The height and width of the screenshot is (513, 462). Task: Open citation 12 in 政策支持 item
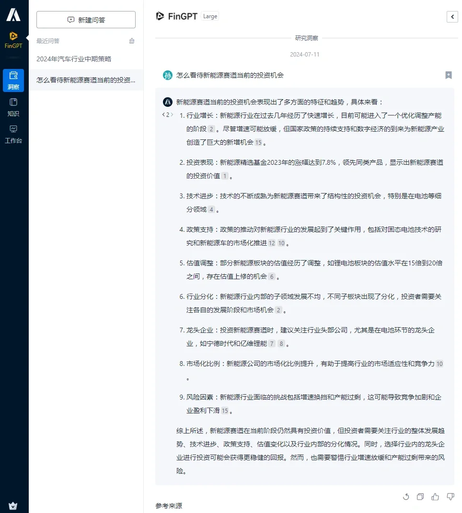(x=272, y=243)
